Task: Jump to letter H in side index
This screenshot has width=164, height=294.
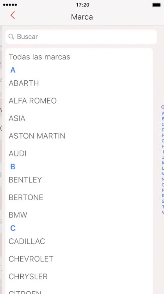Action: point(163,146)
